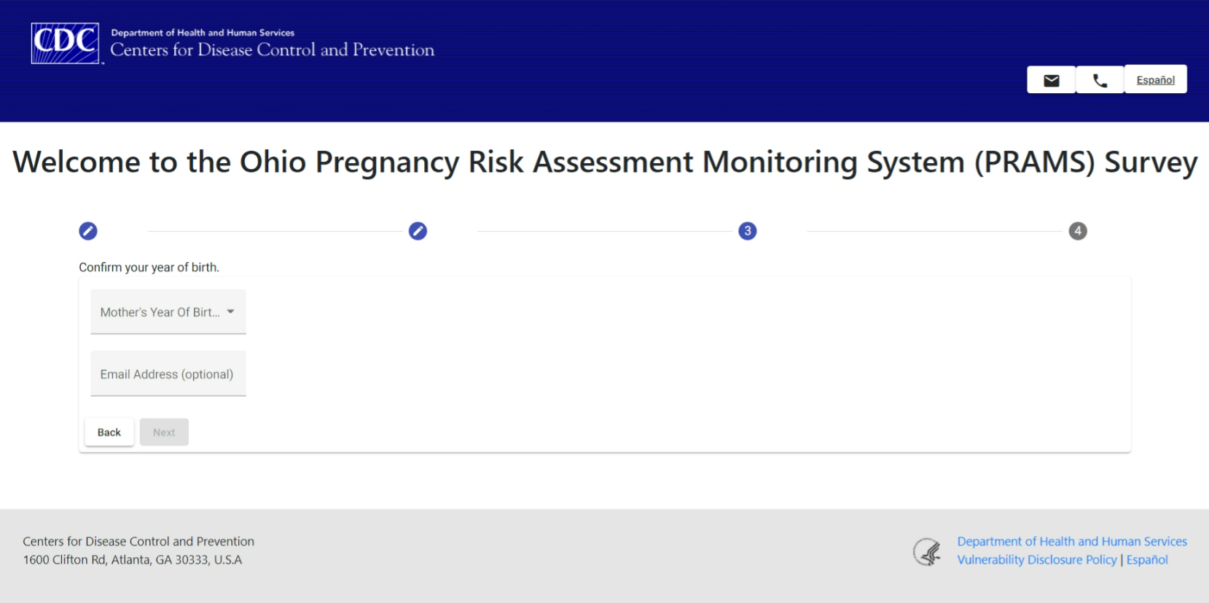Click the phone contact icon

(x=1100, y=80)
